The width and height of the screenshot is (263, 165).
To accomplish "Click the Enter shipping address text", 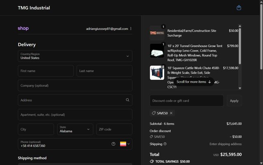I will coord(226,144).
